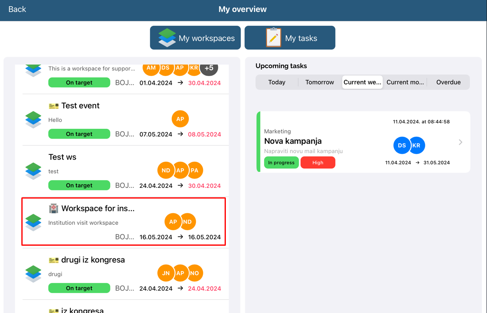Viewport: 487px width, 313px height.
Task: Switch to the My tasks tab
Action: (x=290, y=38)
